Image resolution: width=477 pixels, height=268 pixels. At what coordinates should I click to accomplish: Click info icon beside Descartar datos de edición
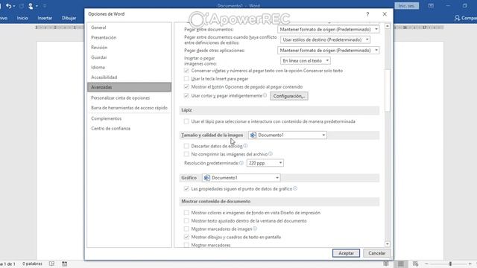click(x=245, y=146)
